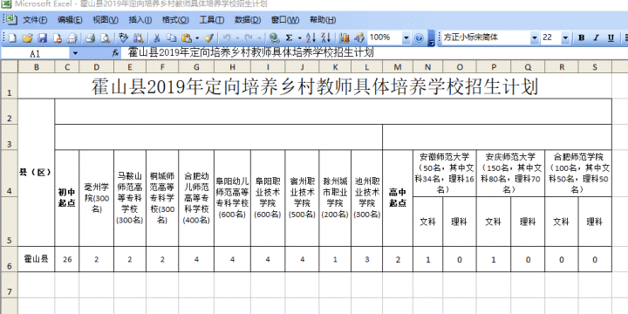Click the AutoSum sigma icon
Viewport: 628px width, 314px height.
[289, 38]
